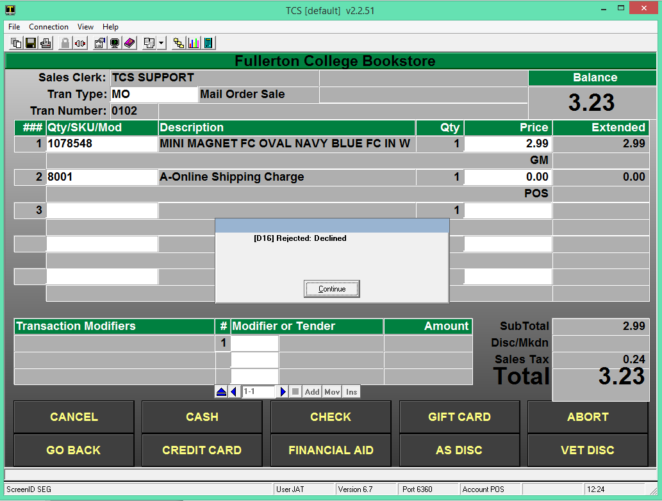Click the floppy disk save icon
The width and height of the screenshot is (662, 501).
click(31, 43)
